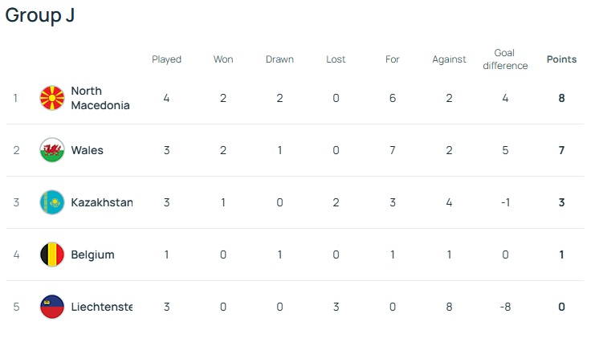Click North Macedonia's 8 points value
This screenshot has height=338, width=599.
561,98
